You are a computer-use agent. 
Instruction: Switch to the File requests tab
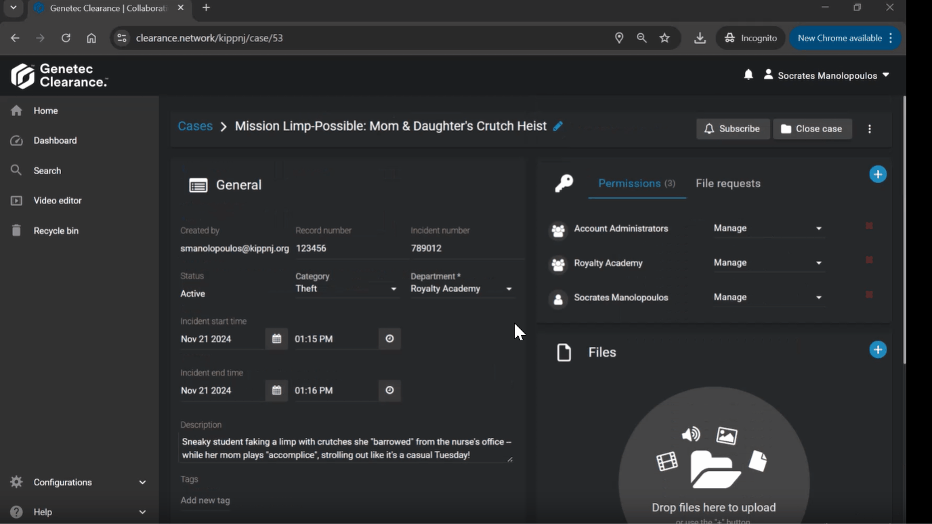(x=727, y=184)
